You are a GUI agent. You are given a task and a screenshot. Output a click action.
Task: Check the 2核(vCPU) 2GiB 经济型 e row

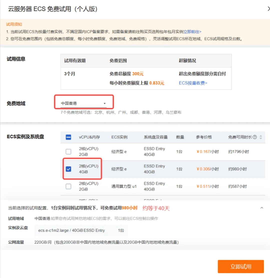[x=68, y=151]
